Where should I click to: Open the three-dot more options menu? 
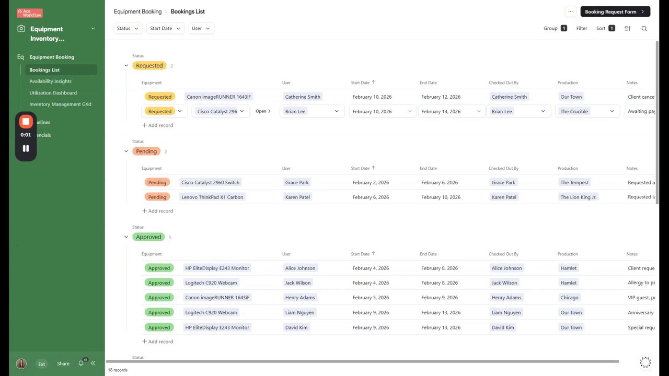pyautogui.click(x=570, y=11)
